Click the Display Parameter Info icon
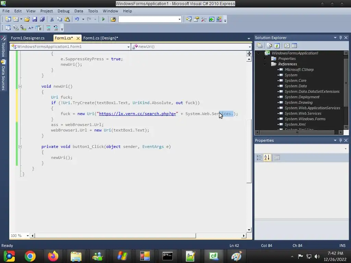Screen dimensions: 351x263 (x=16, y=28)
